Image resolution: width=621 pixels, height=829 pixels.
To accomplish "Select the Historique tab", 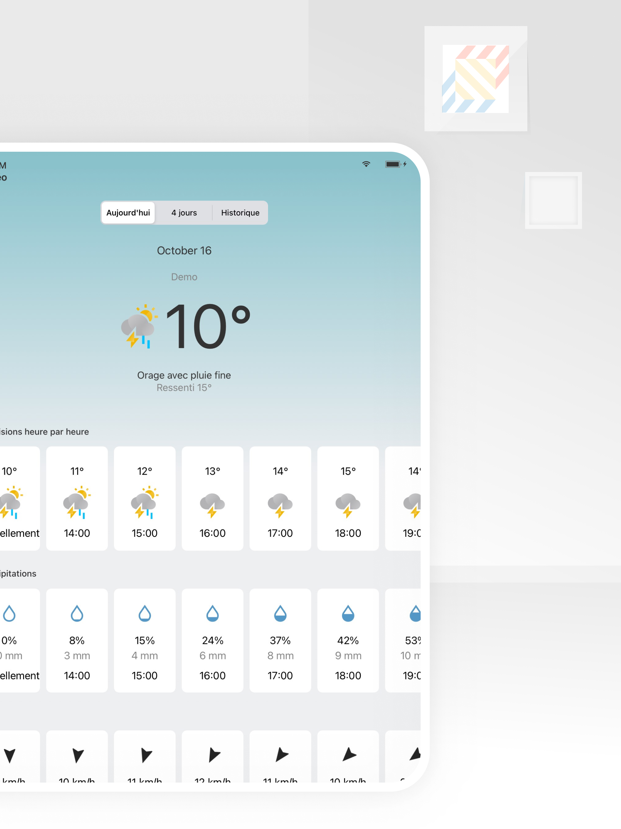I will pyautogui.click(x=240, y=213).
